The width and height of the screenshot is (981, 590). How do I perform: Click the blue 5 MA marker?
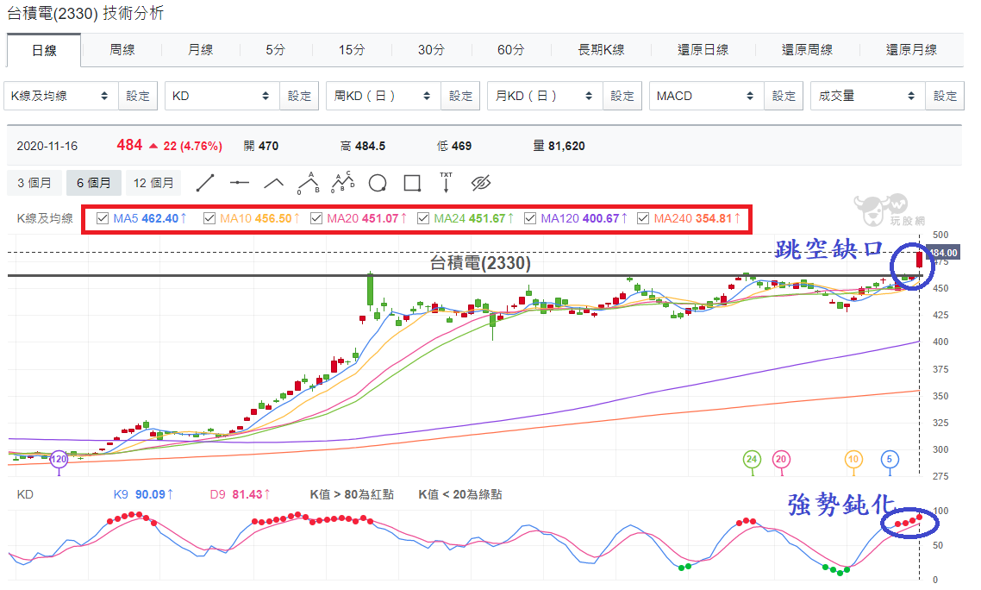[x=890, y=459]
